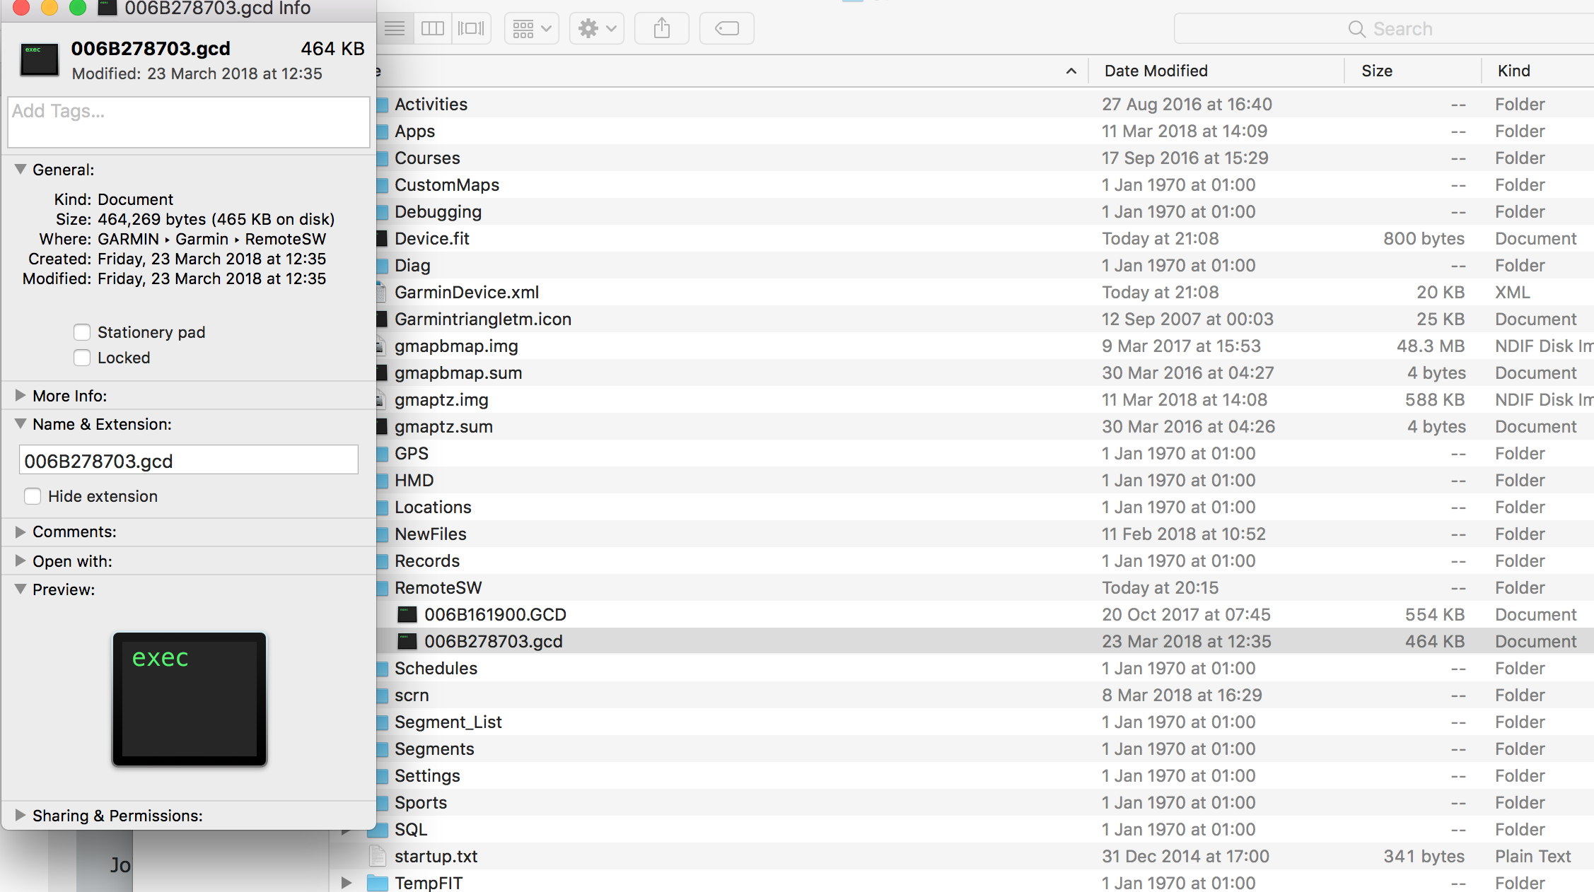
Task: Sort by Size column header
Action: pos(1377,71)
